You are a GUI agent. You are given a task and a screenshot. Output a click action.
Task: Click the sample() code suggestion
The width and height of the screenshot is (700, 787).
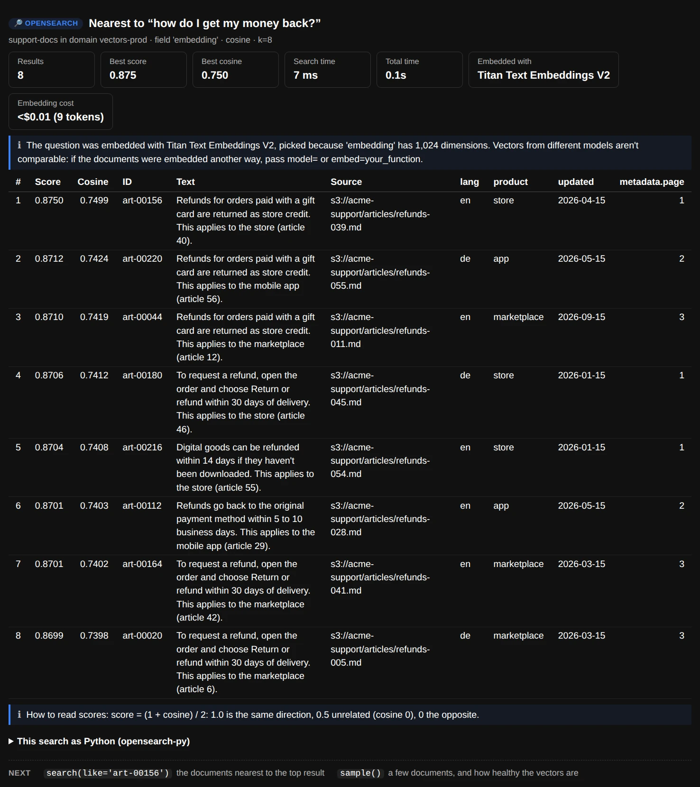coord(360,773)
